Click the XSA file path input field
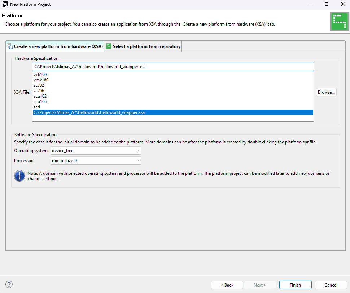The width and height of the screenshot is (350, 293). pyautogui.click(x=173, y=67)
